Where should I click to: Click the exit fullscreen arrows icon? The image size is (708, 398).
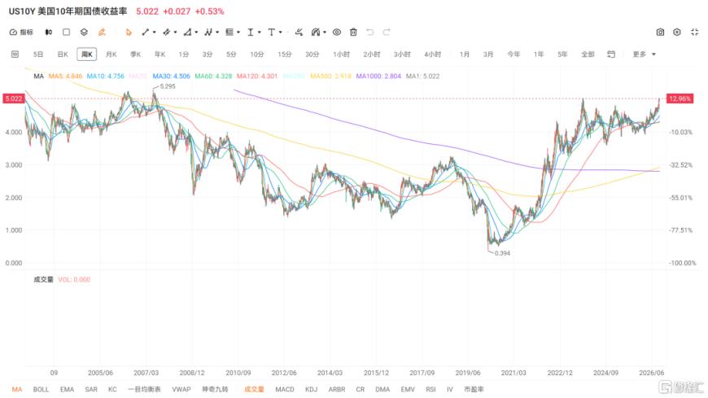pyautogui.click(x=694, y=32)
